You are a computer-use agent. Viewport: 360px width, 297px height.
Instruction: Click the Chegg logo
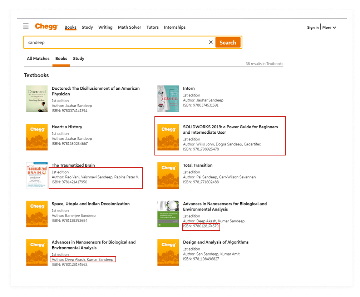[x=46, y=26]
